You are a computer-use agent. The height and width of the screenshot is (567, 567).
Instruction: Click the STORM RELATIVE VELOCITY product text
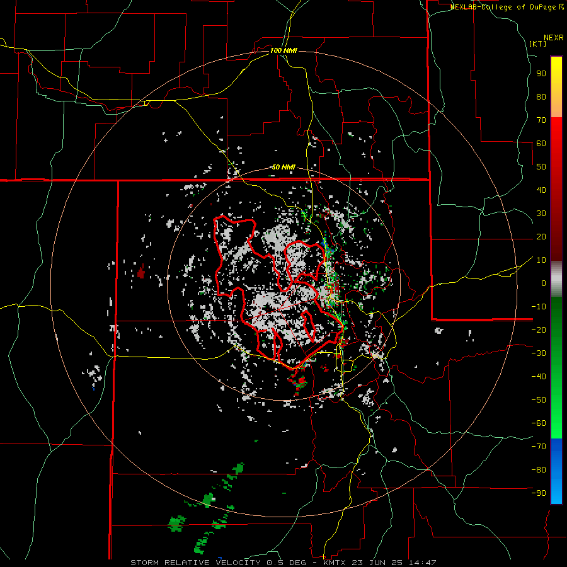pyautogui.click(x=195, y=563)
